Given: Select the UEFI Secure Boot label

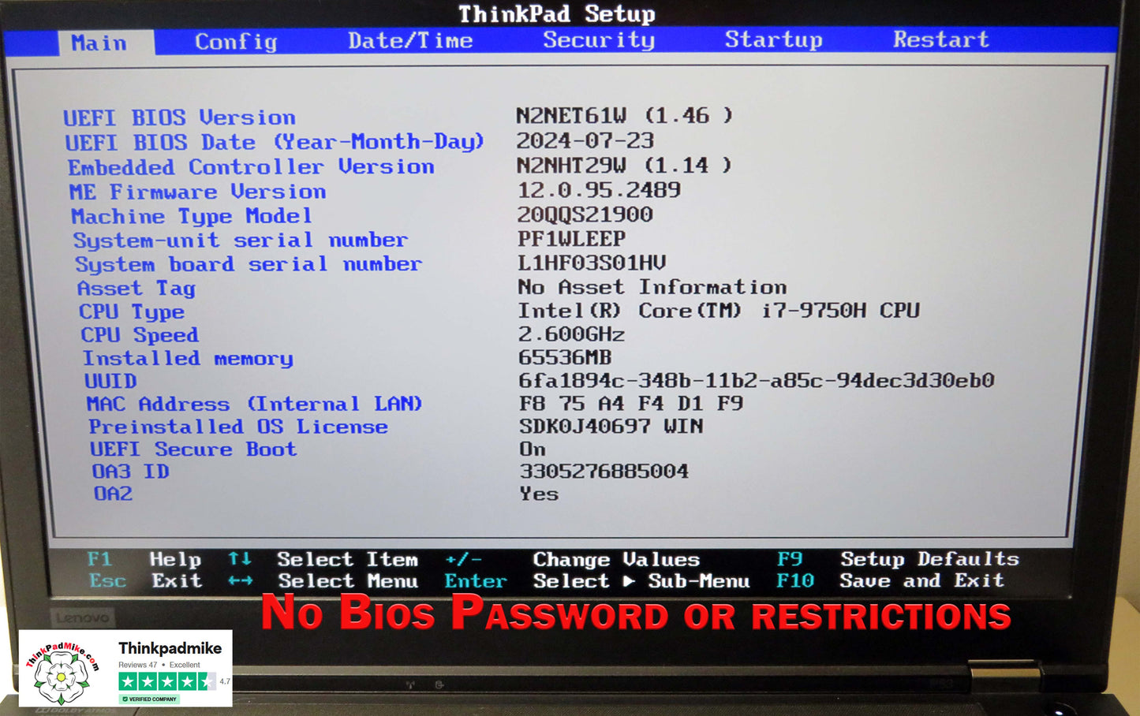Looking at the screenshot, I should (193, 449).
